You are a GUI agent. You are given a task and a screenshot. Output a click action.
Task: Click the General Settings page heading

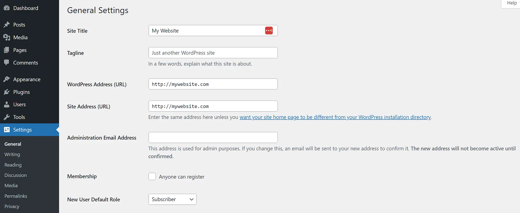click(x=98, y=10)
